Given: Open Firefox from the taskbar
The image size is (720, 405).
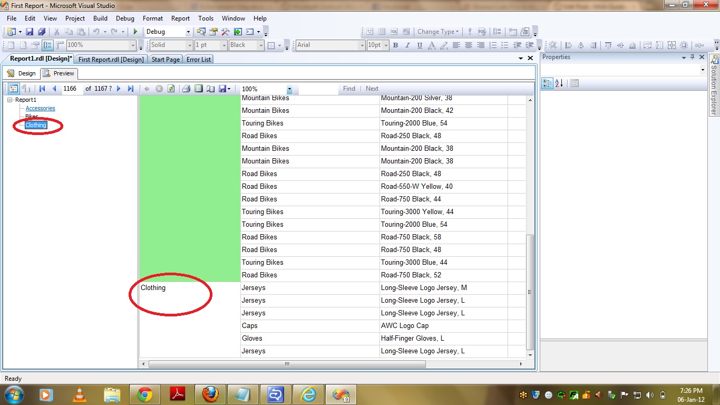Looking at the screenshot, I should point(210,394).
